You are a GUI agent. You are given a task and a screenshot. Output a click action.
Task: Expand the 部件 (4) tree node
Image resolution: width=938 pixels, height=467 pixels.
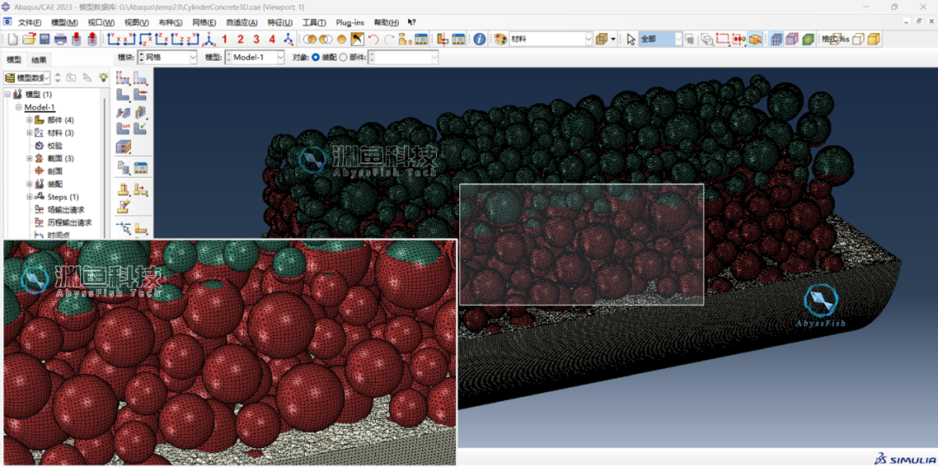(30, 120)
